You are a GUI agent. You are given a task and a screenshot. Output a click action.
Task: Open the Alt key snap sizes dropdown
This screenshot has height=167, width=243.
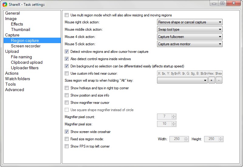click(182, 80)
